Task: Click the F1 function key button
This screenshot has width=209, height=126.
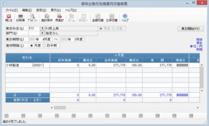Action: pyautogui.click(x=6, y=116)
